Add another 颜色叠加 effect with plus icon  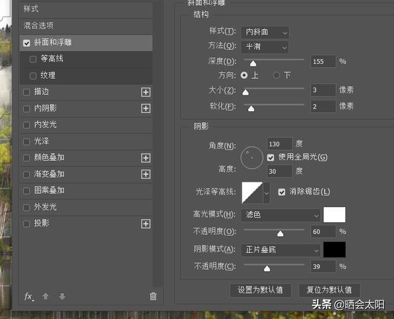pyautogui.click(x=146, y=158)
